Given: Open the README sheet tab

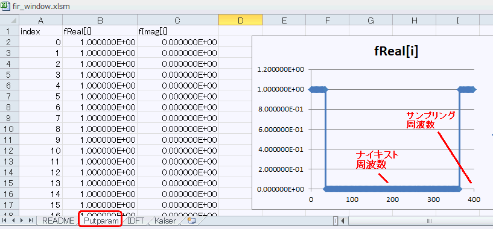Looking at the screenshot, I should (x=58, y=221).
